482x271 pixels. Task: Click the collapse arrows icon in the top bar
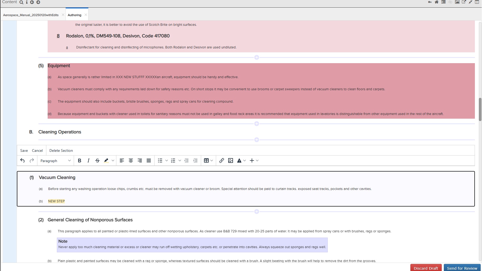tap(470, 2)
